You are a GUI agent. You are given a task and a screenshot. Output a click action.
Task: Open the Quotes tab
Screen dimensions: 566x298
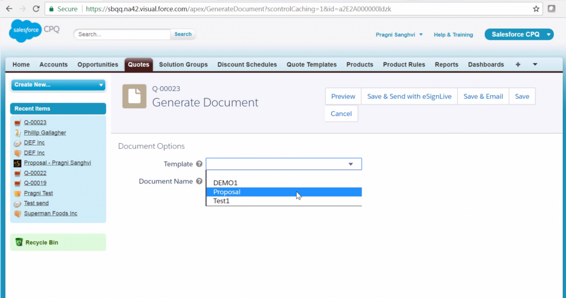139,64
